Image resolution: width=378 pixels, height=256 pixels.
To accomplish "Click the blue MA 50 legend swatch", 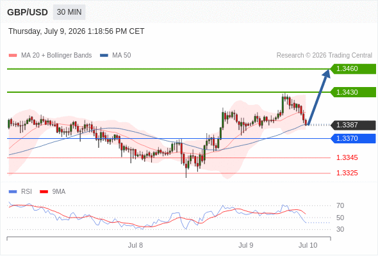I will [x=104, y=56].
